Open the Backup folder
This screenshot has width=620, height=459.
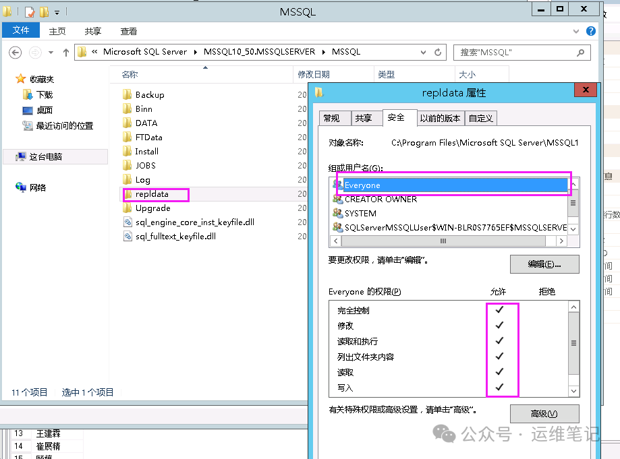tap(149, 95)
